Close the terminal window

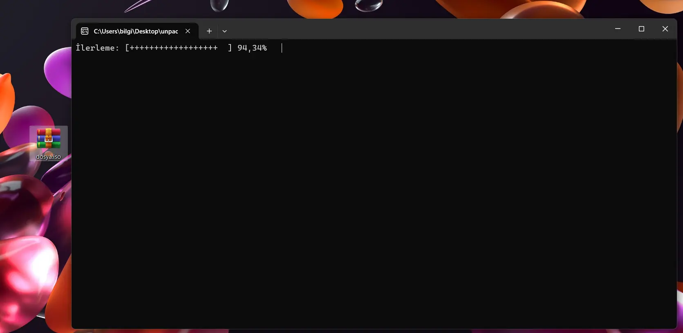pyautogui.click(x=665, y=29)
